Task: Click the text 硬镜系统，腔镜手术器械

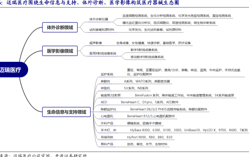Action: pyautogui.click(x=144, y=123)
